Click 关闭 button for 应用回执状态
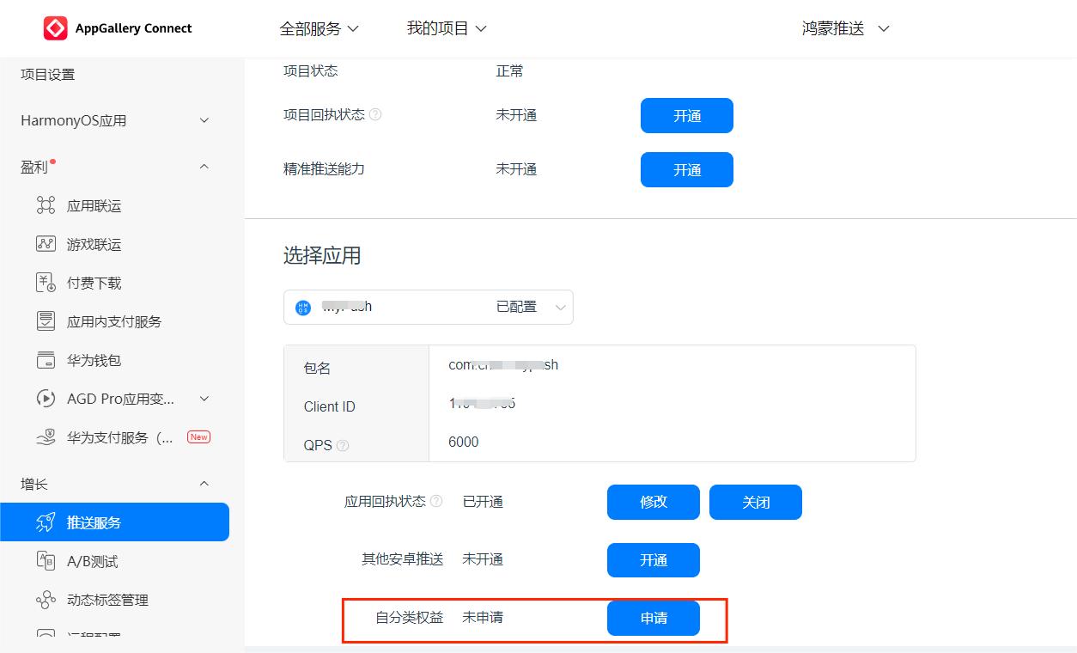Image resolution: width=1077 pixels, height=653 pixels. [756, 502]
